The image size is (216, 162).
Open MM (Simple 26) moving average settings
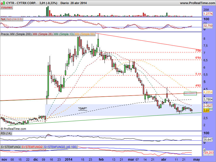[x=43, y=34]
